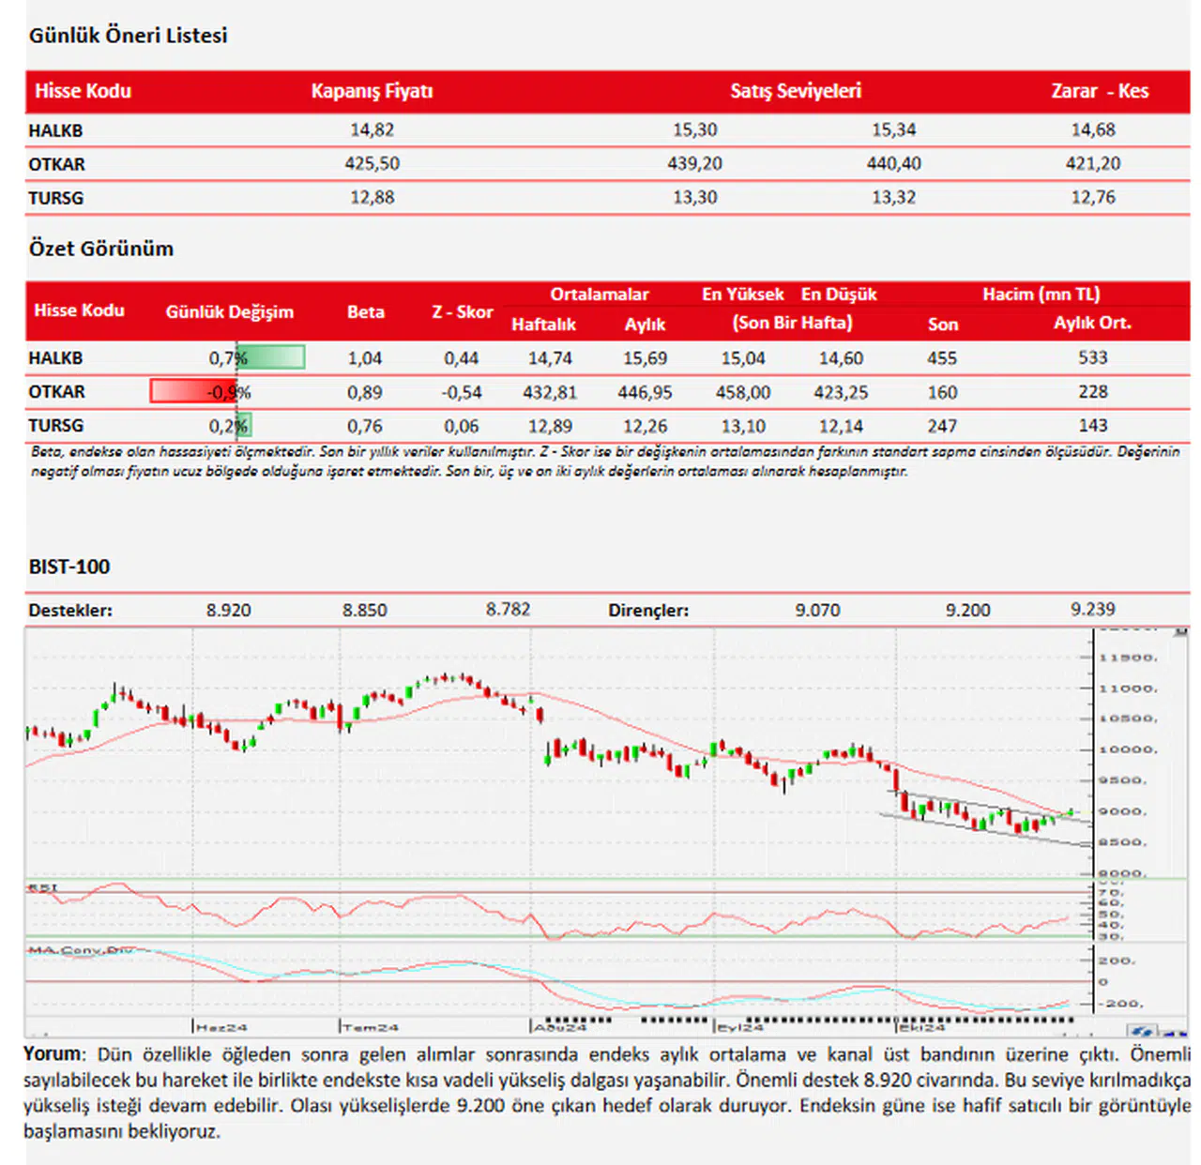Viewport: 1201px width, 1165px height.
Task: Click the BIST-100 section heading
Action: click(69, 567)
